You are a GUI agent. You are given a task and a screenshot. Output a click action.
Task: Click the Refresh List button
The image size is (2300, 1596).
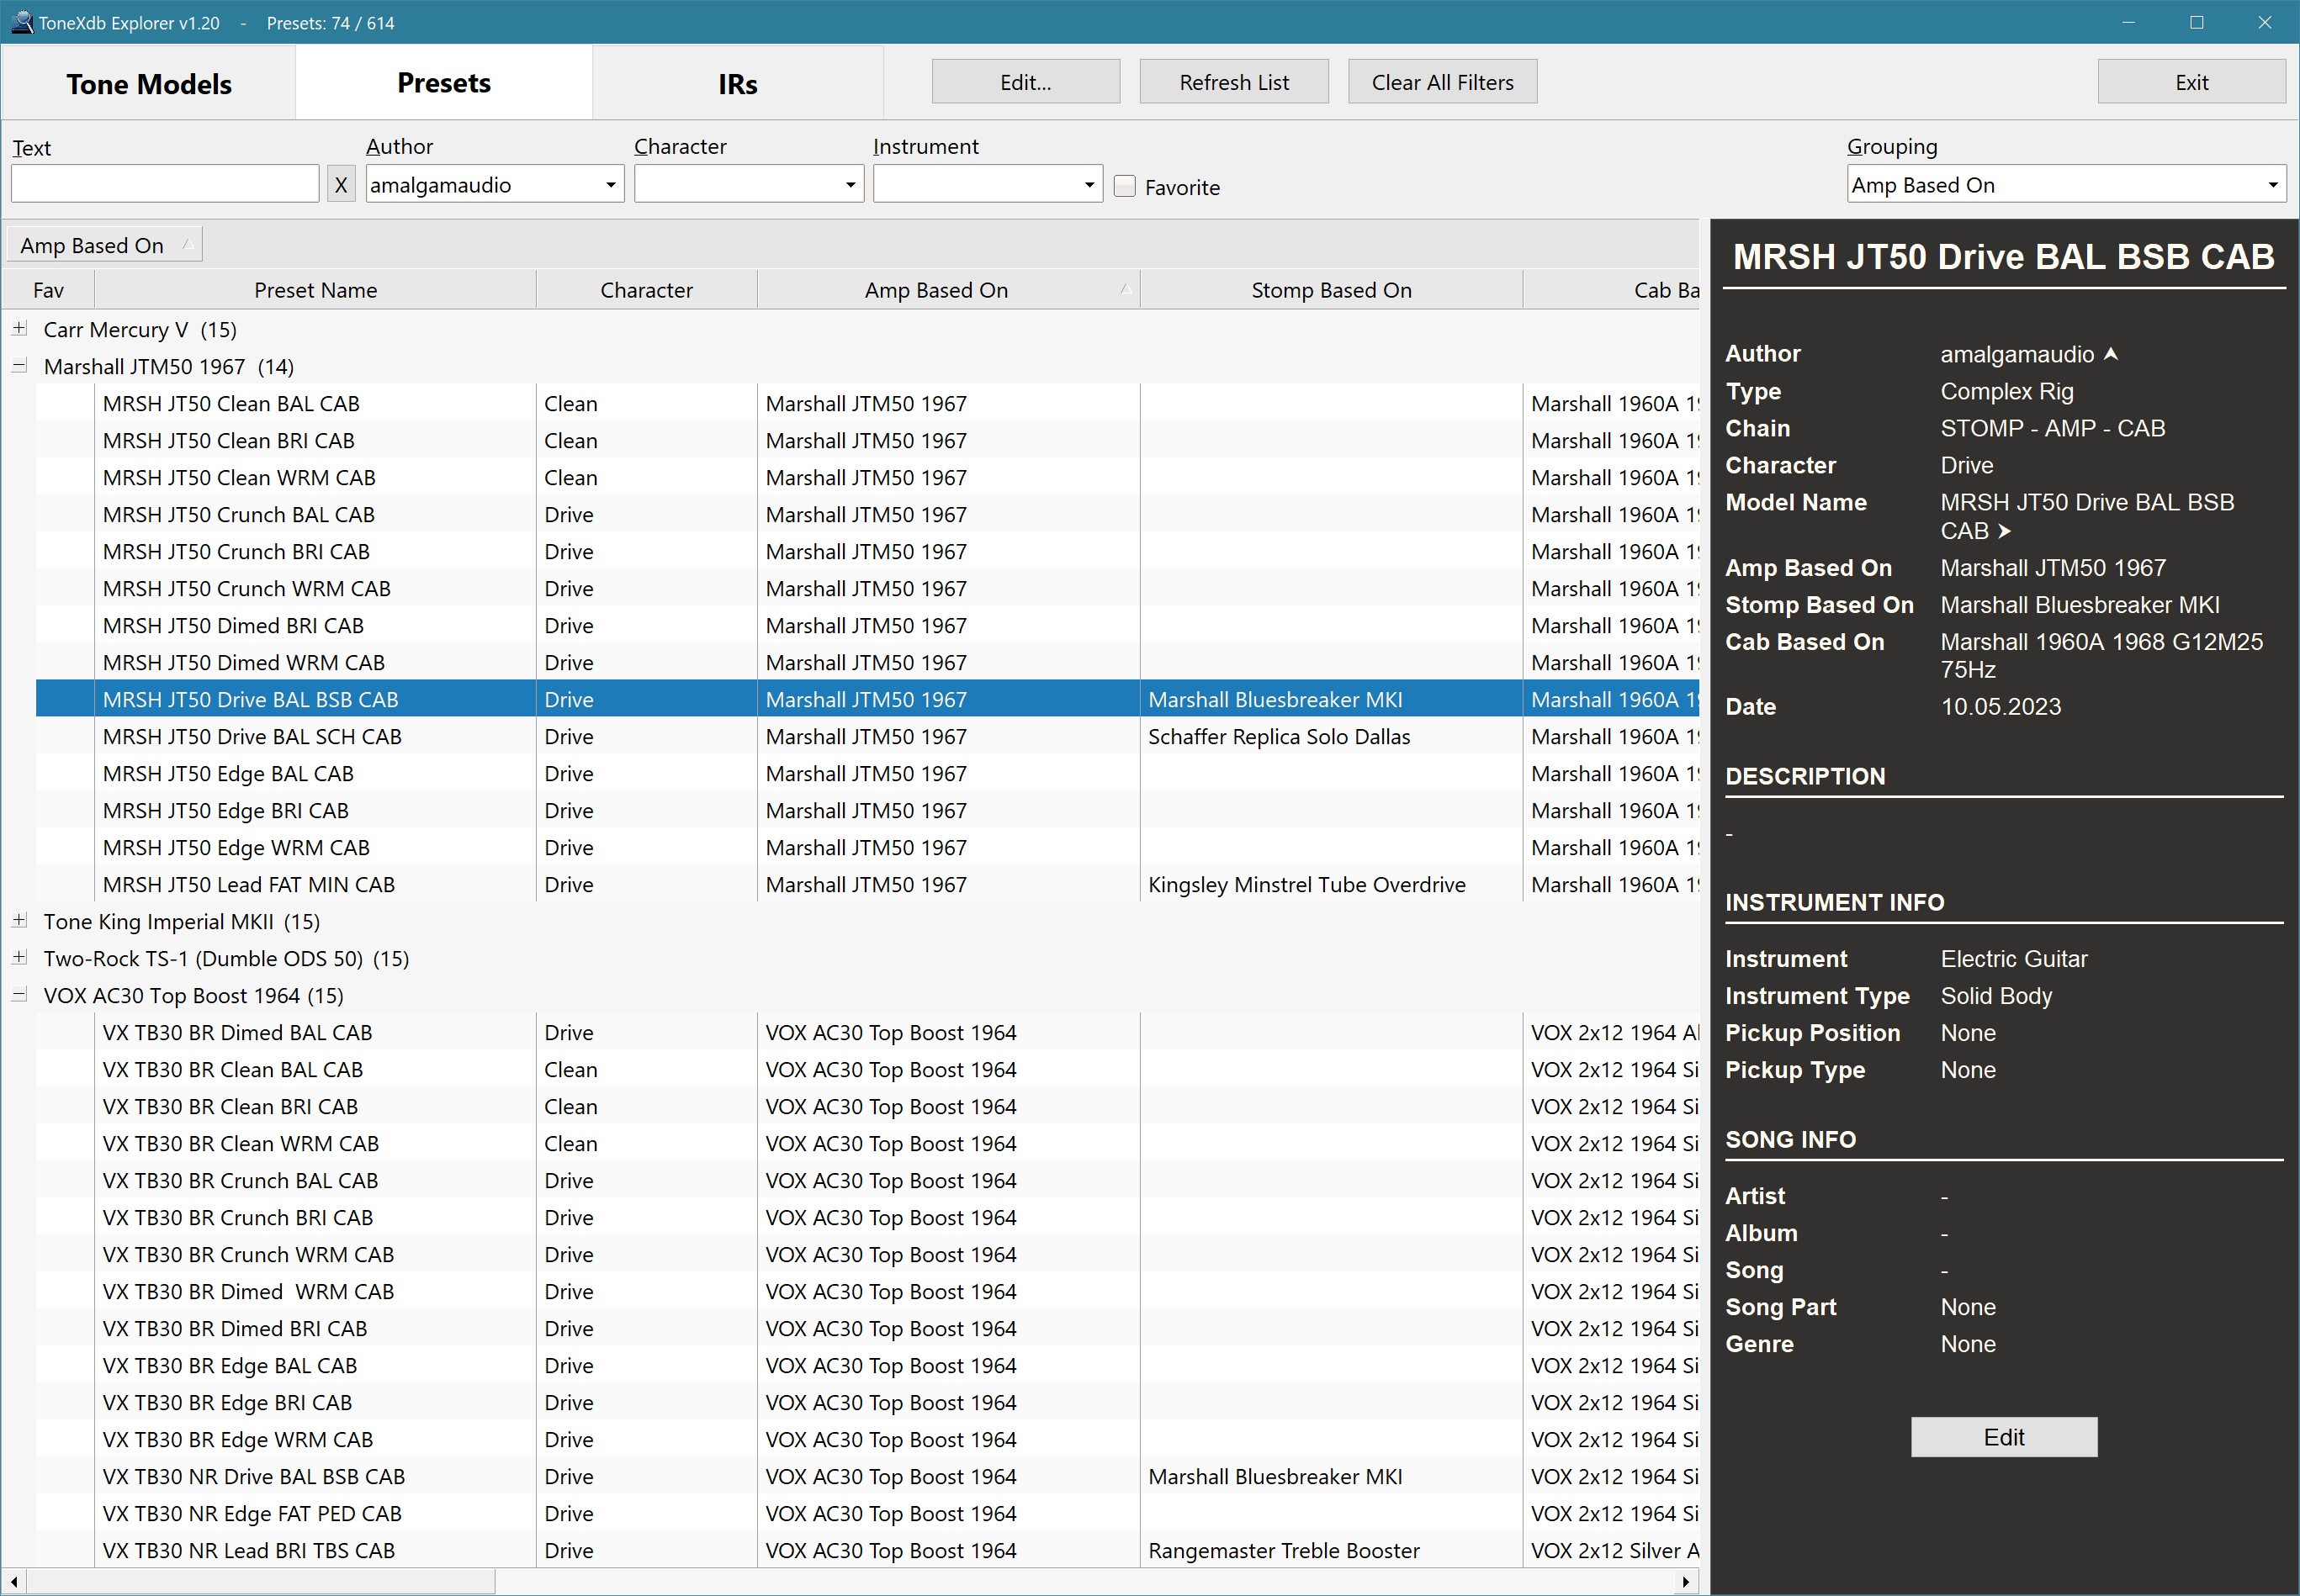tap(1234, 82)
